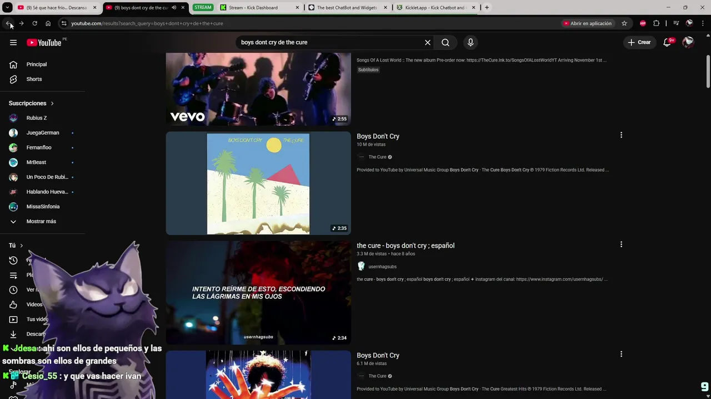
Task: Click the Subtítulos badge
Action: pyautogui.click(x=368, y=70)
